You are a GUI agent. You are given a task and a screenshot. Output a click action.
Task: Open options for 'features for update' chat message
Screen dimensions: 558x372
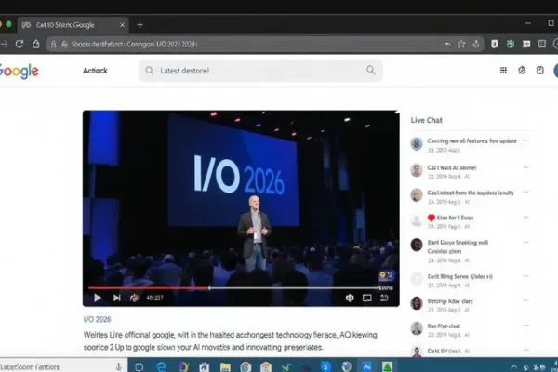click(x=525, y=140)
